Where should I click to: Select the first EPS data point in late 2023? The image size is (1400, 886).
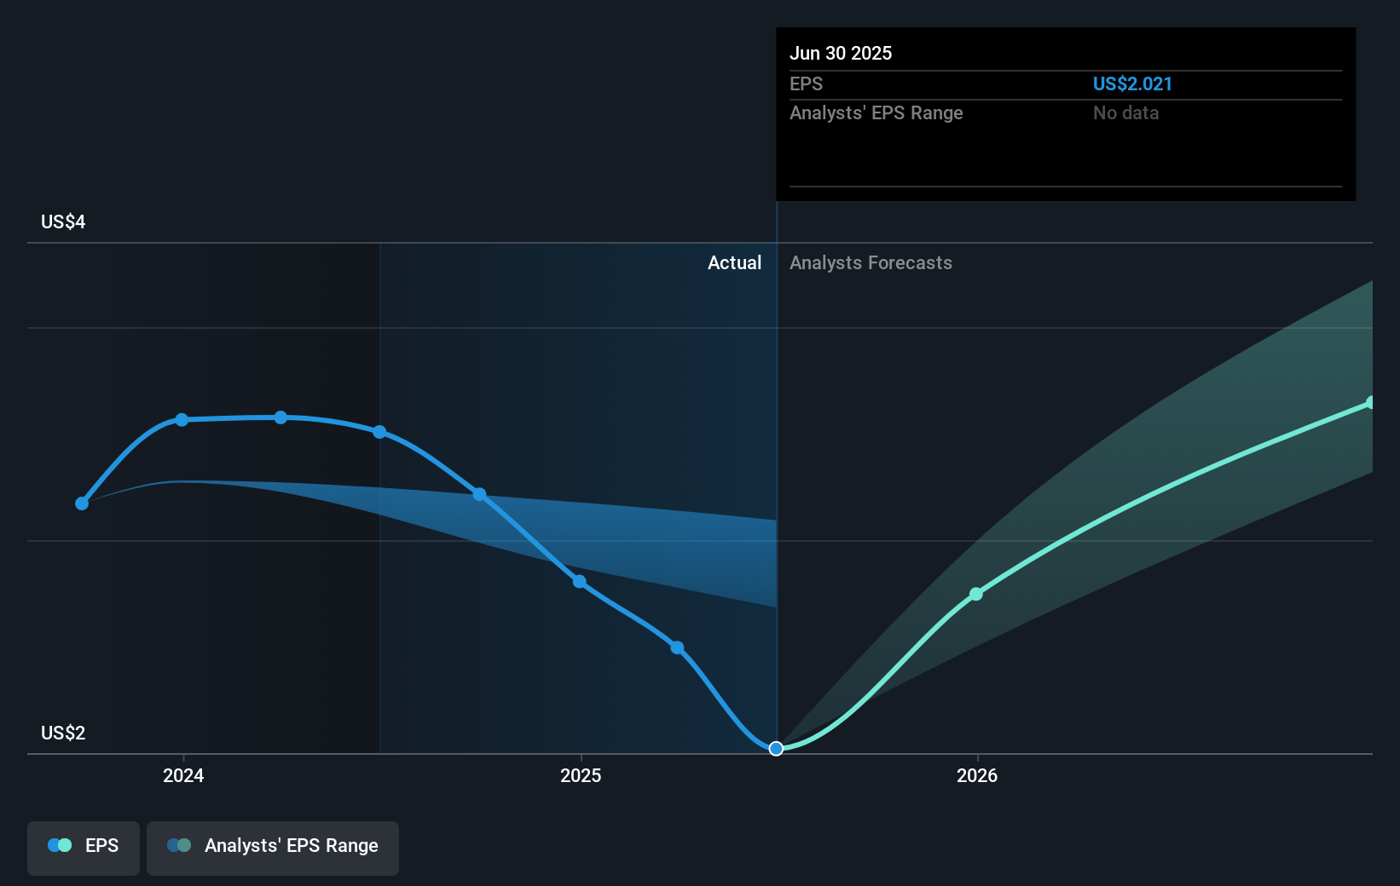[82, 503]
